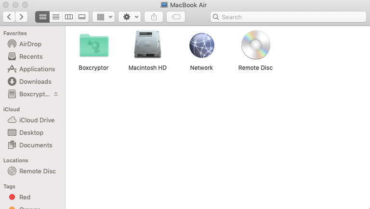This screenshot has height=209, width=370.
Task: Open AirDrop in the sidebar
Action: (33, 44)
